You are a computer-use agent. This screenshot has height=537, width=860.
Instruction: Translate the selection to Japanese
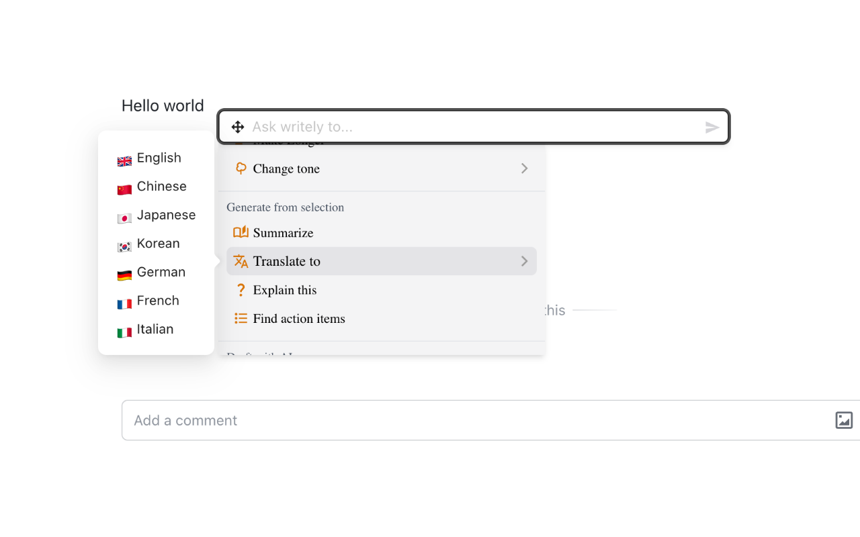coord(166,215)
